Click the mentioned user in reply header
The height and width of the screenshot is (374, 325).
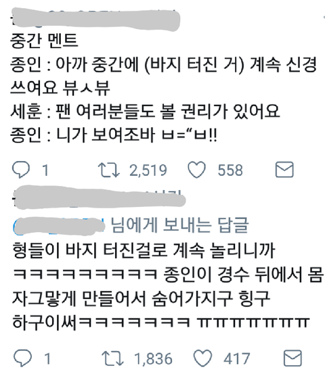pos(59,226)
